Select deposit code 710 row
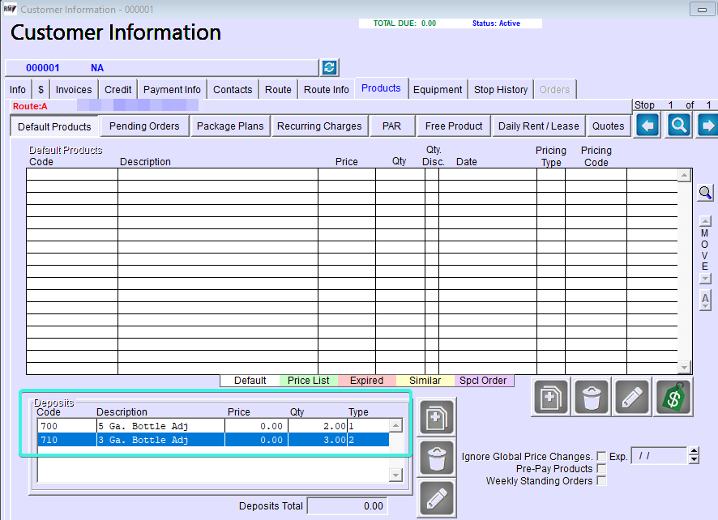The width and height of the screenshot is (718, 520). 213,440
